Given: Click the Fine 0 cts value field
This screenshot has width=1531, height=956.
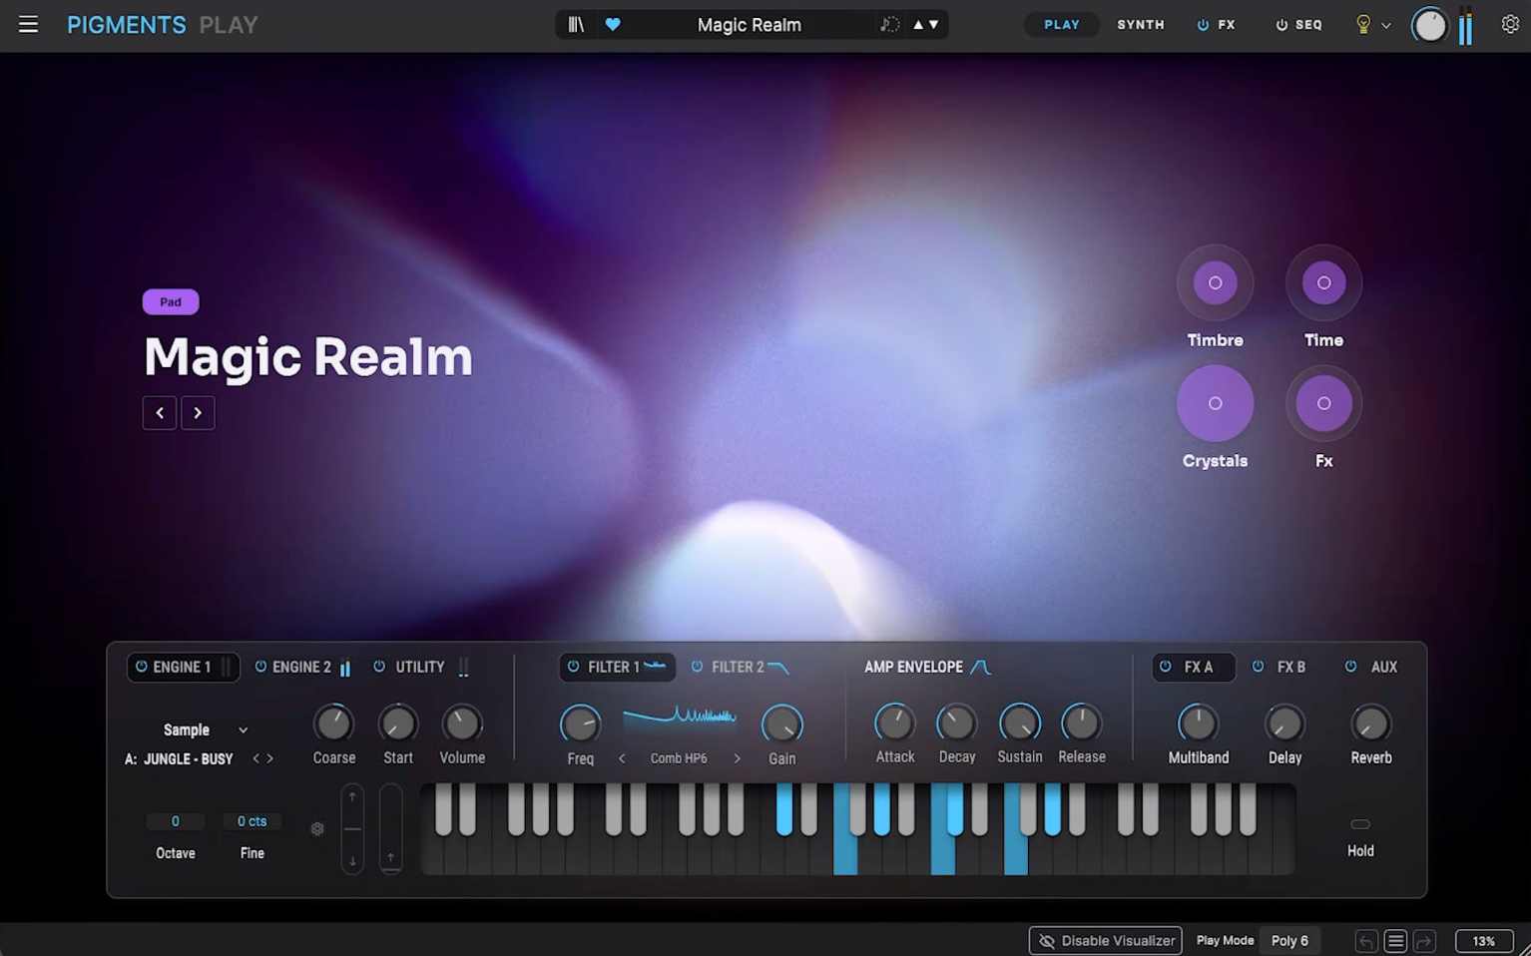Looking at the screenshot, I should (x=252, y=821).
